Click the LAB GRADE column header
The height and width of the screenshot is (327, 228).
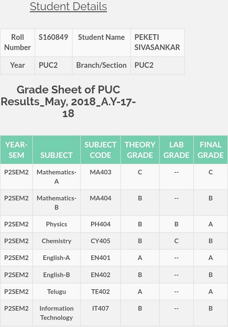coord(176,150)
